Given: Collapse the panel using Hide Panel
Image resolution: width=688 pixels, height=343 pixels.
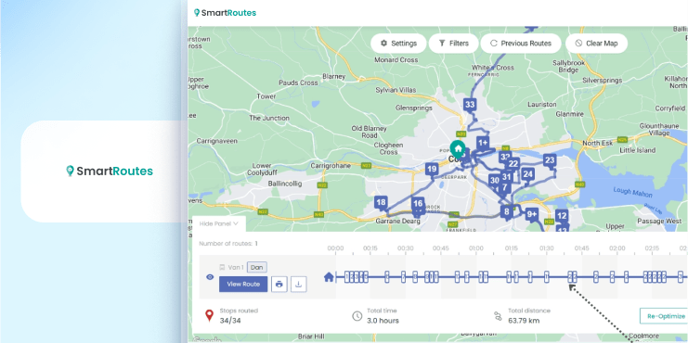Looking at the screenshot, I should tap(218, 223).
